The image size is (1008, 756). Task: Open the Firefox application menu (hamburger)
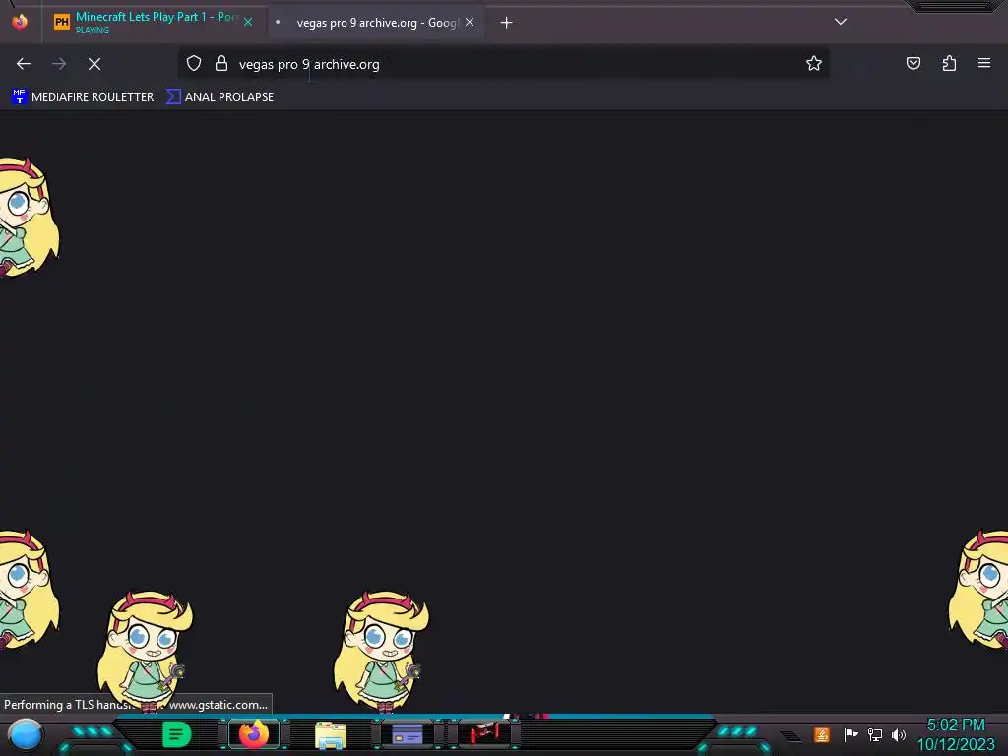[984, 63]
